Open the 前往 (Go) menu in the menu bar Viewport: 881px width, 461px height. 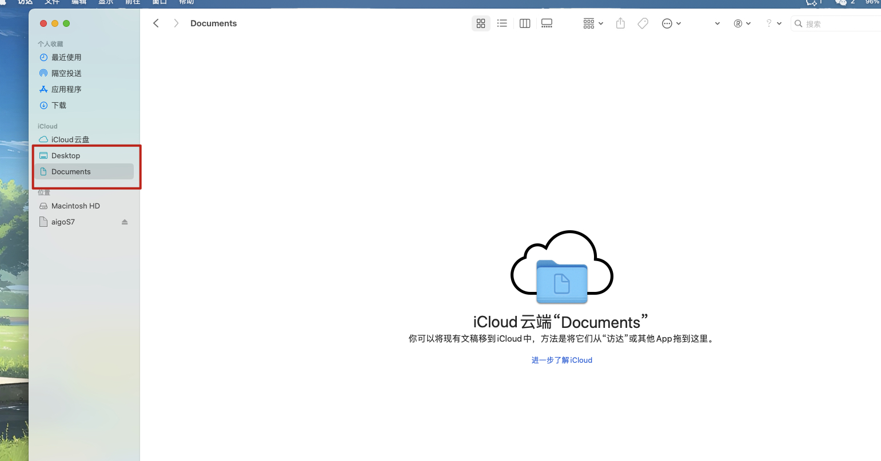coord(133,2)
